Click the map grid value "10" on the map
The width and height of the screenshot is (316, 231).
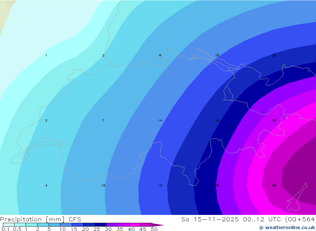tap(103, 186)
